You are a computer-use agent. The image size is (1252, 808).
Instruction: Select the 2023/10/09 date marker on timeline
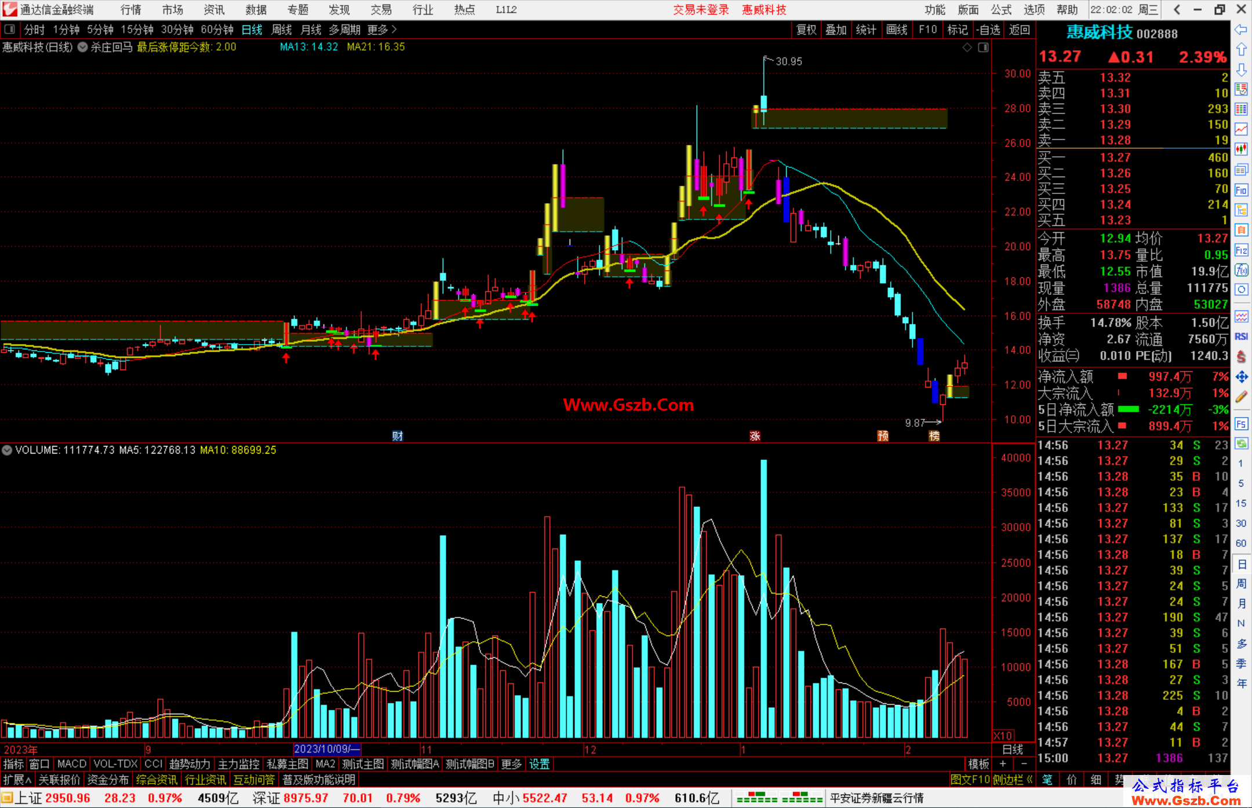pyautogui.click(x=327, y=749)
